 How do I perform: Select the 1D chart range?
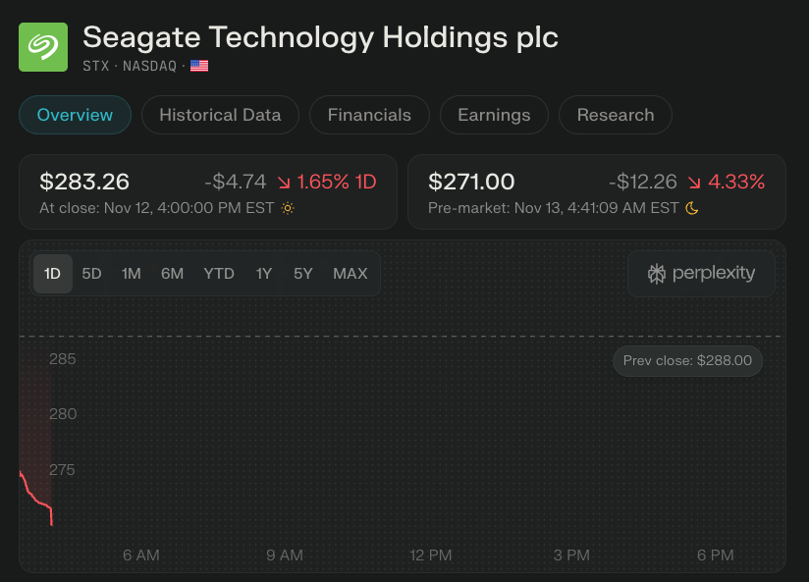53,274
